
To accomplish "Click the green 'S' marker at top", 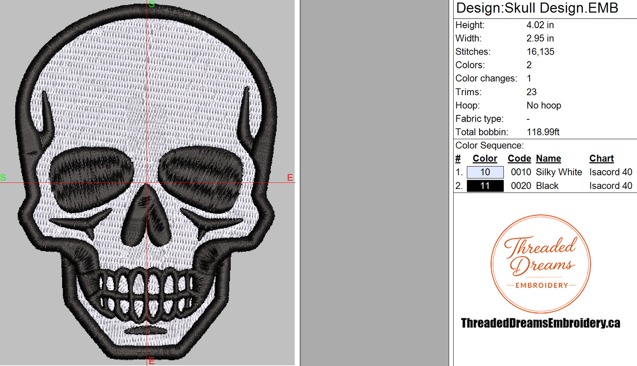I will coord(152,4).
